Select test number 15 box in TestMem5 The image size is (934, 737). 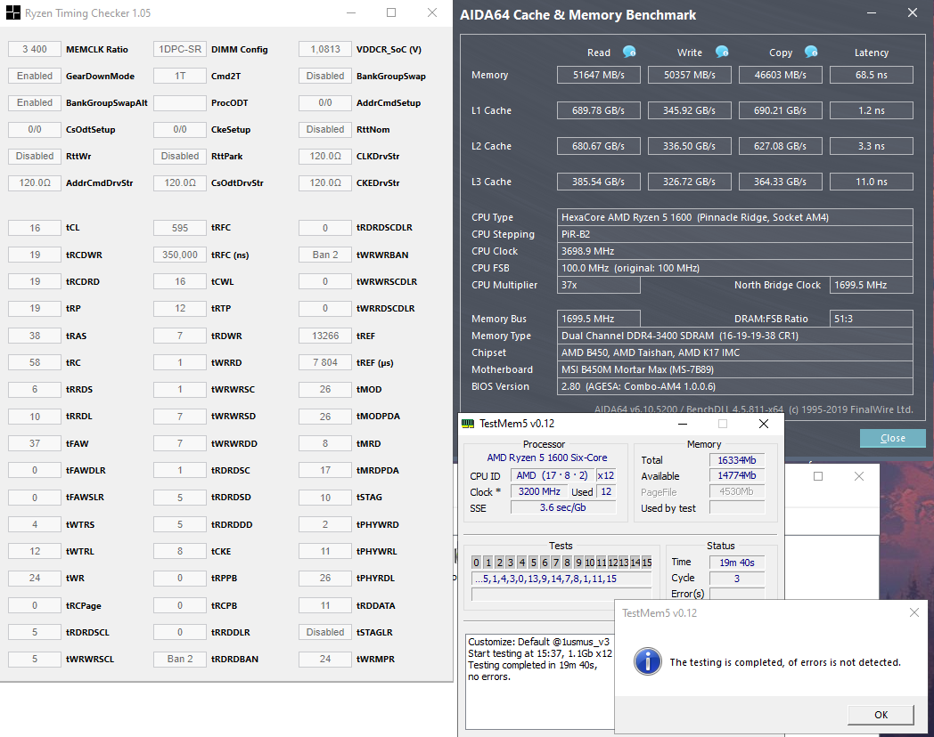tap(647, 563)
